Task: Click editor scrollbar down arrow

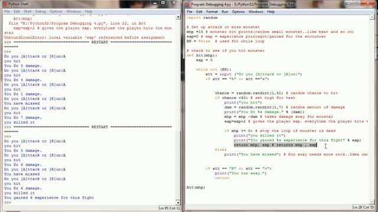Action: tap(372, 202)
